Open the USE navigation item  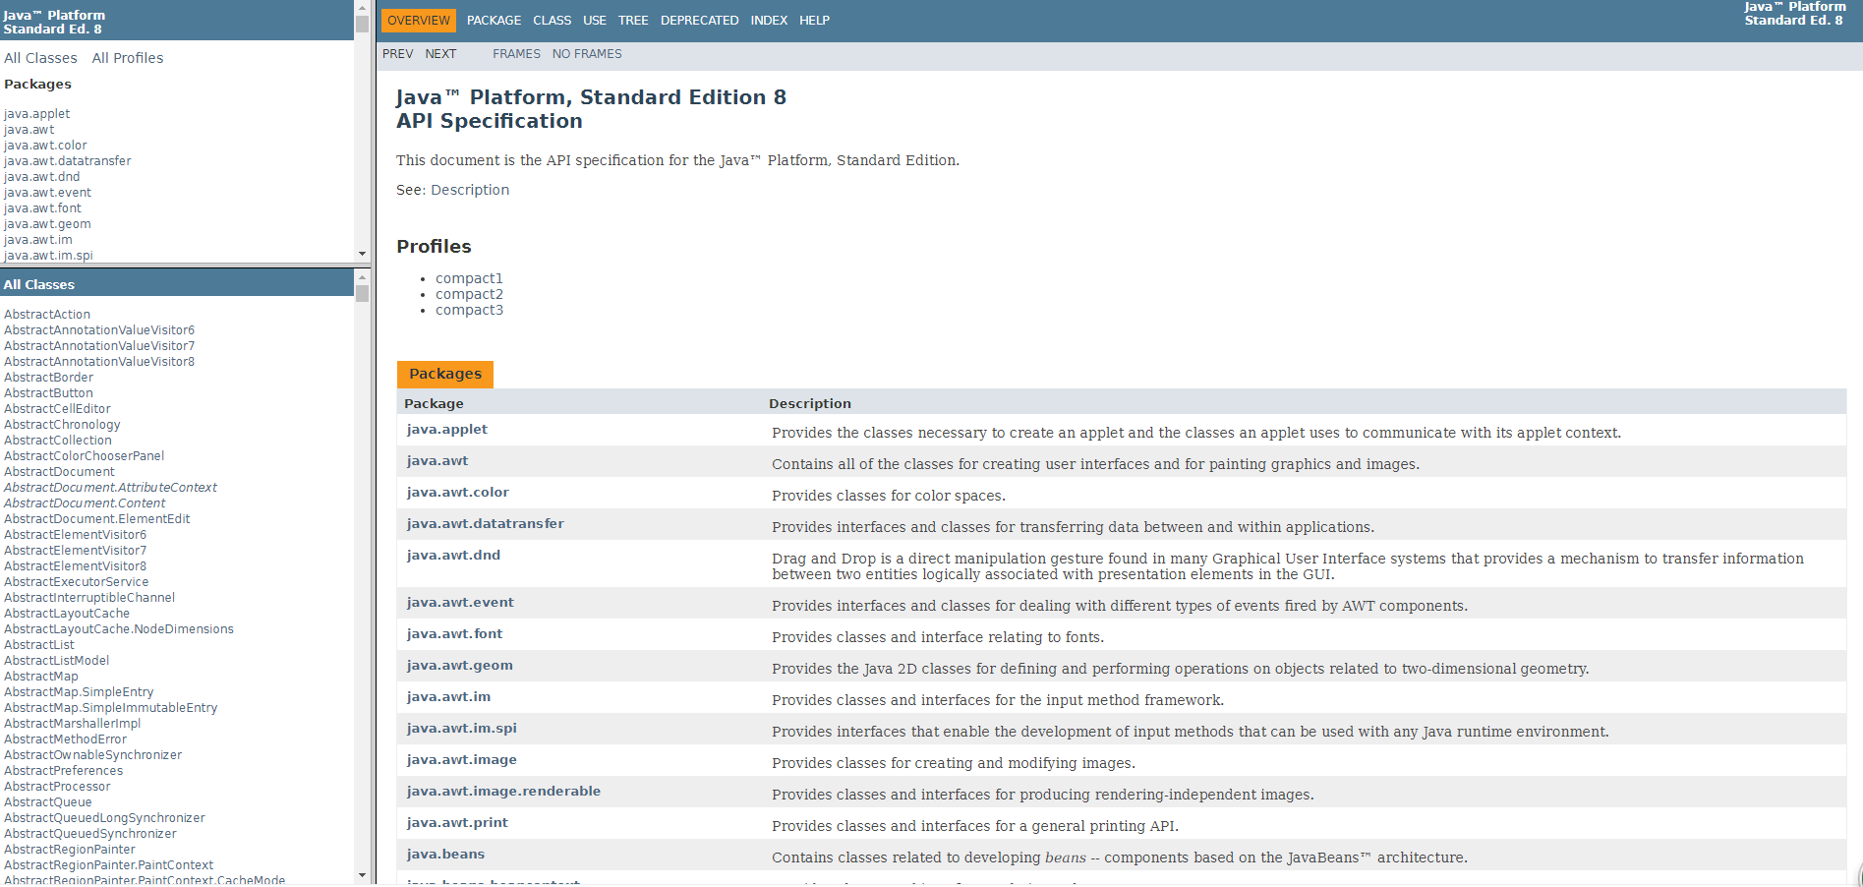595,21
